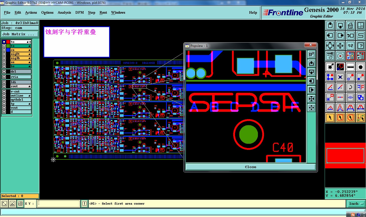Select the 'bs' layer name row
366x217 pixels.
(x=21, y=66)
